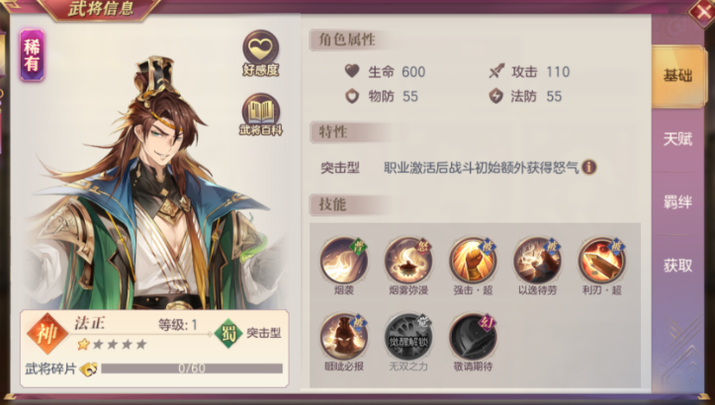
Task: Tap the locked 无双之力 skill icon
Action: click(x=408, y=337)
